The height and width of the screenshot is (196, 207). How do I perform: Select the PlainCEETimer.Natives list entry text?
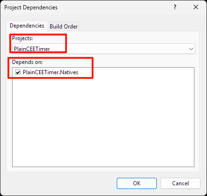point(50,72)
